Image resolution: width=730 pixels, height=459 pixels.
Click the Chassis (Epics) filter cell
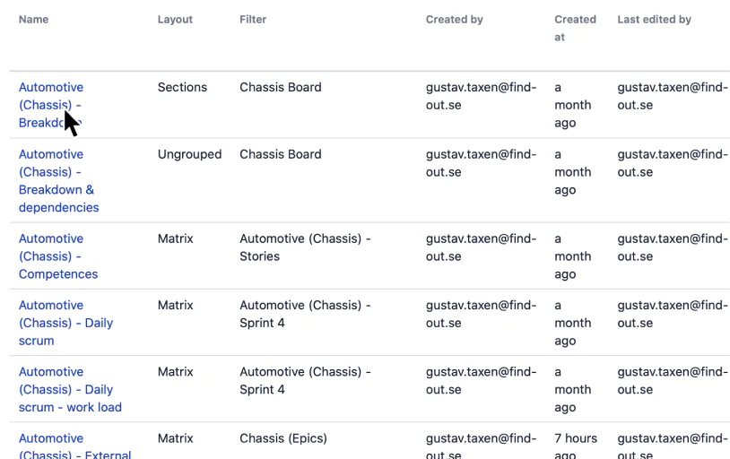pos(283,438)
